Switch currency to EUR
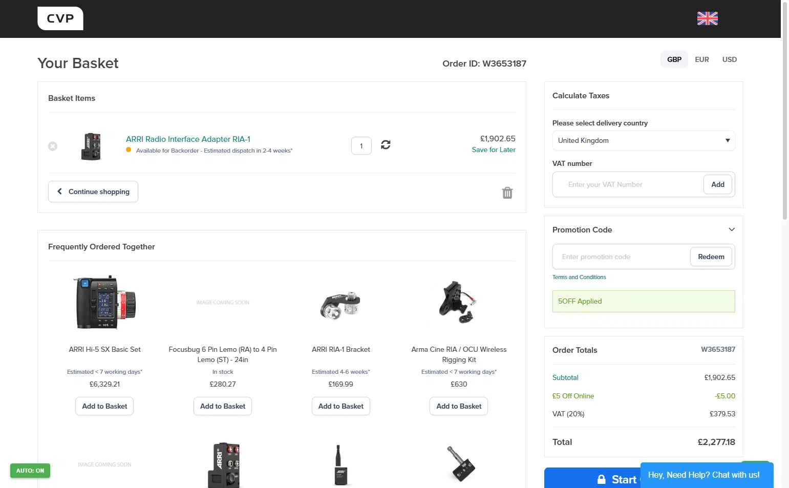 (x=701, y=59)
